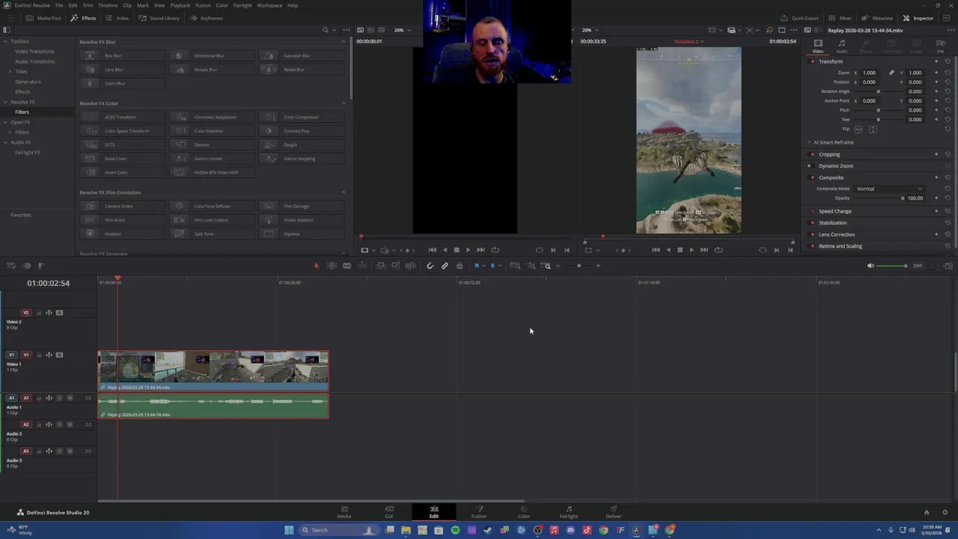Adjust the Opacity slider handle
The height and width of the screenshot is (539, 958).
(903, 198)
